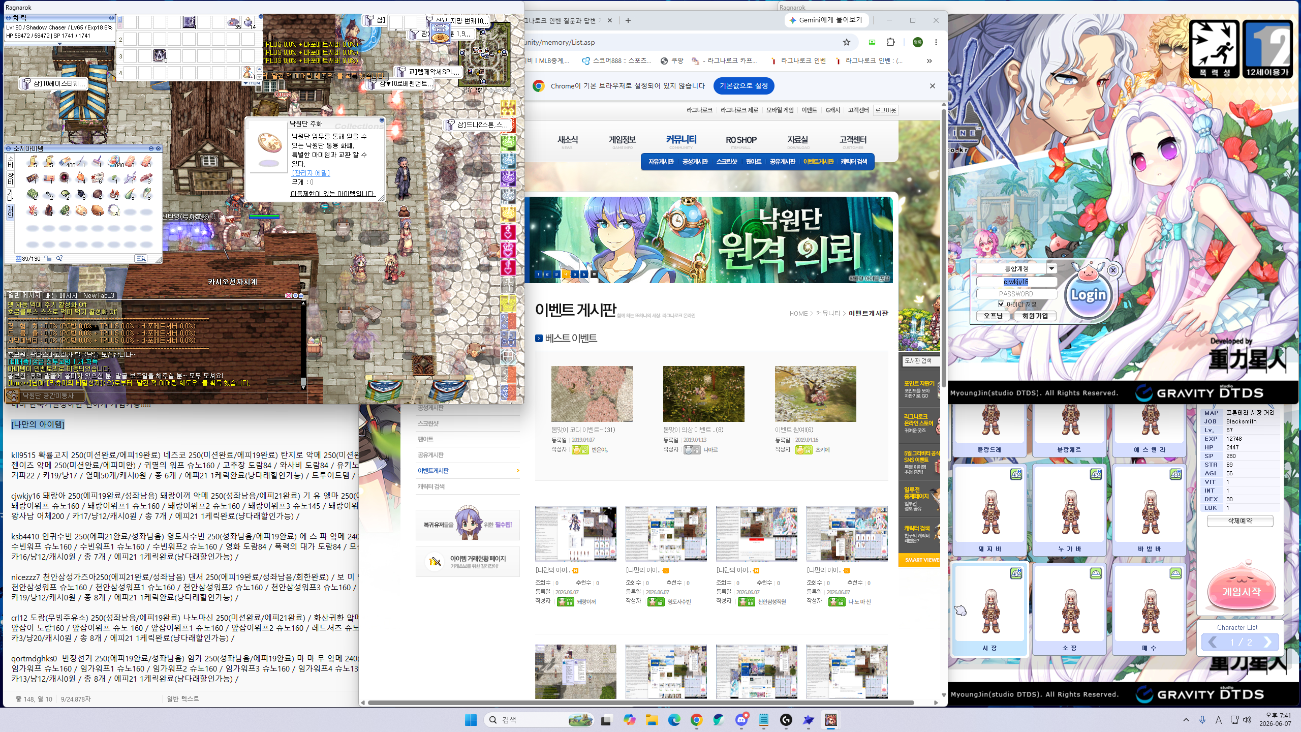Toggle the inventory lock icon beside 89/130
This screenshot has width=1301, height=732.
point(48,259)
